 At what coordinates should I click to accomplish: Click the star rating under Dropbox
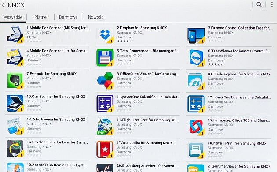coord(124,41)
